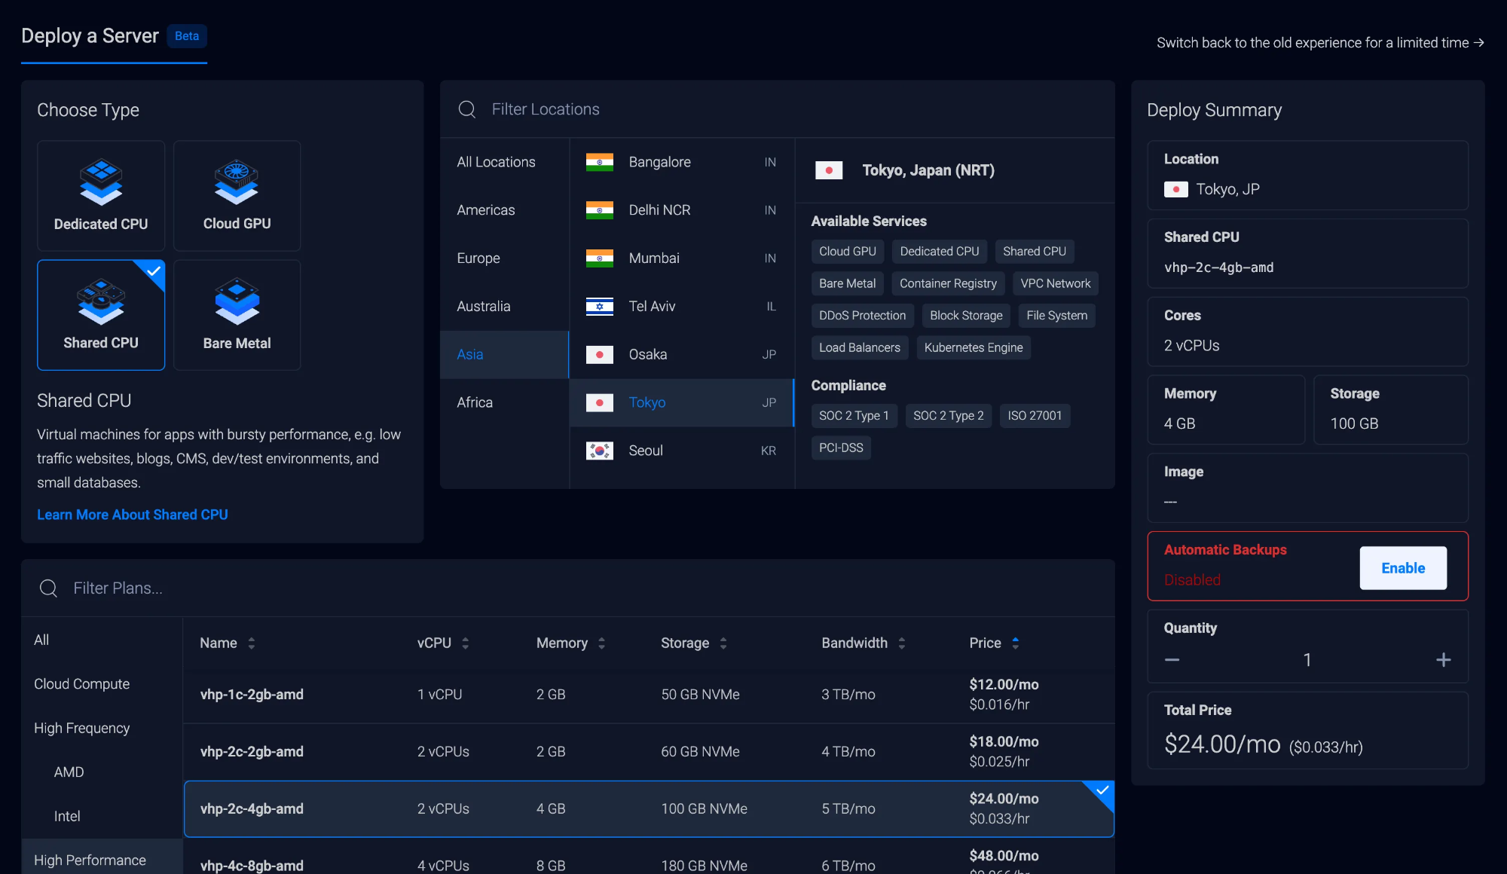1507x874 pixels.
Task: Select the vhp-4c-8gb-amd plan row
Action: point(649,857)
